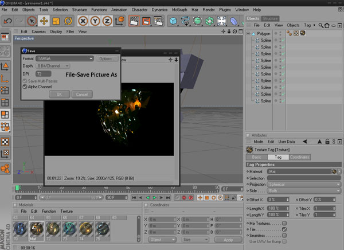This screenshot has height=250, width=344.
Task: Open the Side dropdown showing Both
Action: [304, 191]
